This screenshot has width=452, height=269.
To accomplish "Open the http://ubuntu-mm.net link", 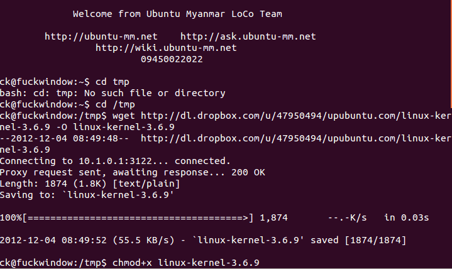I will click(101, 36).
